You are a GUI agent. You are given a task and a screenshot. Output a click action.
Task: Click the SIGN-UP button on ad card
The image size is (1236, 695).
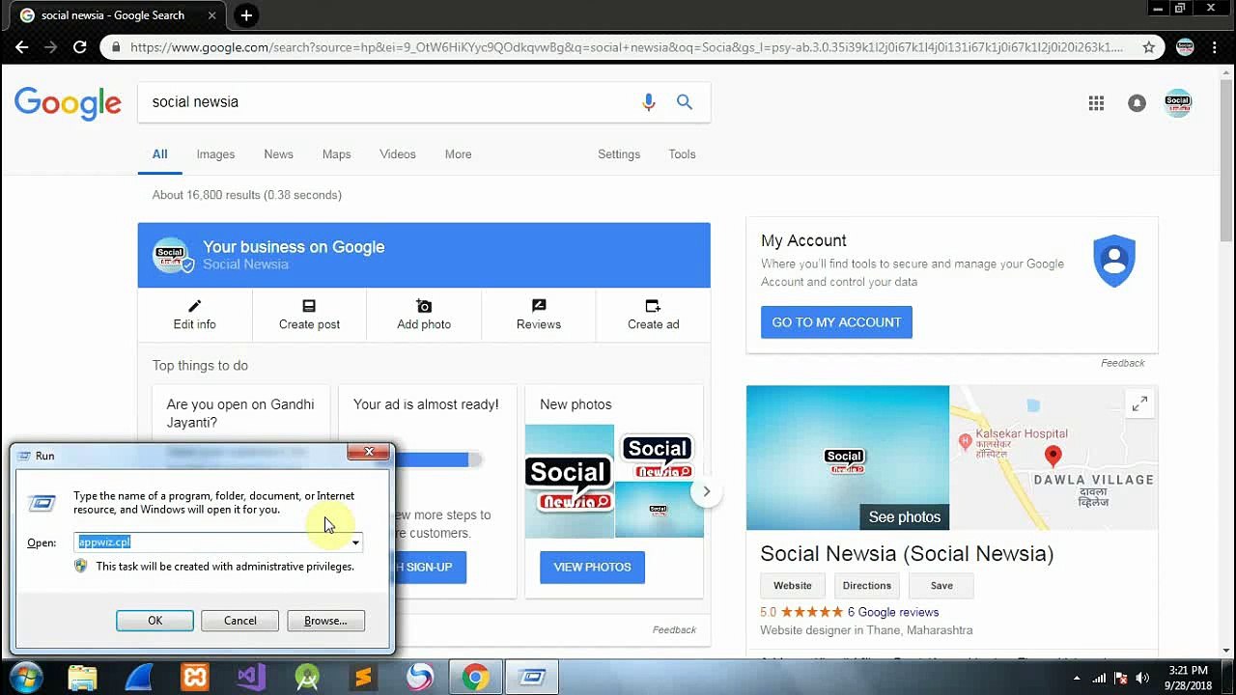click(429, 567)
